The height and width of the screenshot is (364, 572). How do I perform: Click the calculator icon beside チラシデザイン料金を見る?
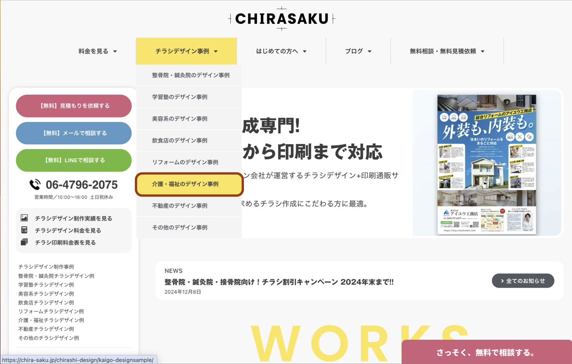25,230
